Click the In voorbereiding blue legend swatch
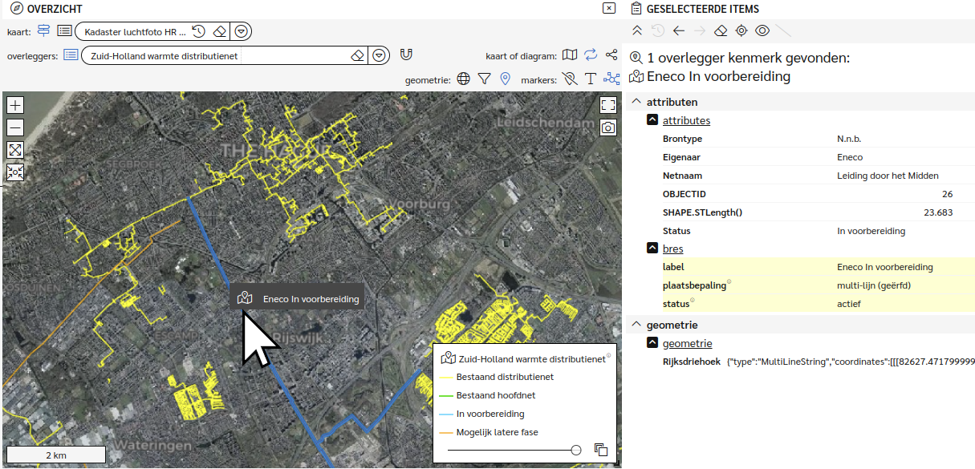The width and height of the screenshot is (975, 469). tap(446, 414)
